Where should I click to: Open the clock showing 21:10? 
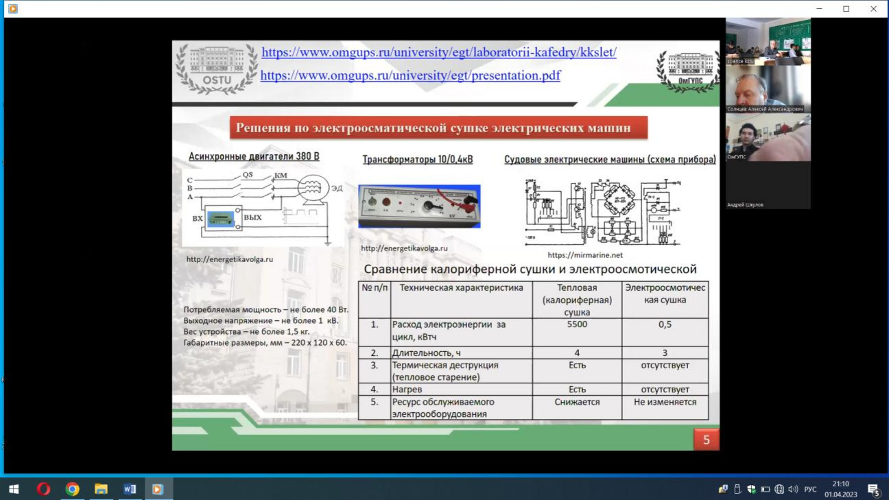pyautogui.click(x=840, y=489)
